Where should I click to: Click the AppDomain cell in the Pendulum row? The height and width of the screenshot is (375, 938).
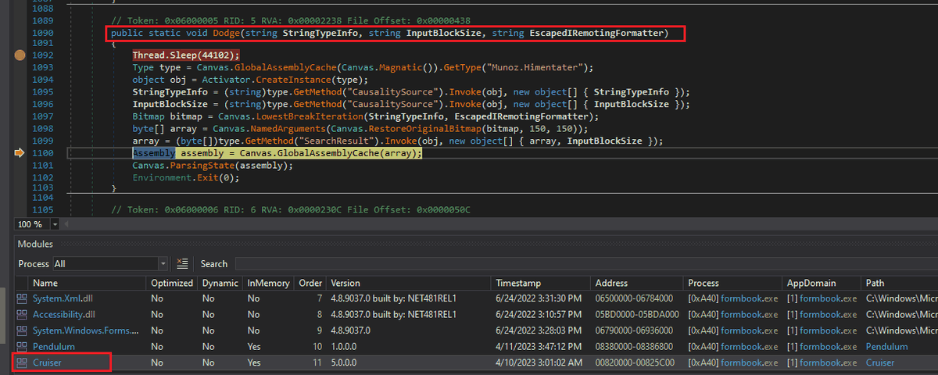click(x=822, y=346)
